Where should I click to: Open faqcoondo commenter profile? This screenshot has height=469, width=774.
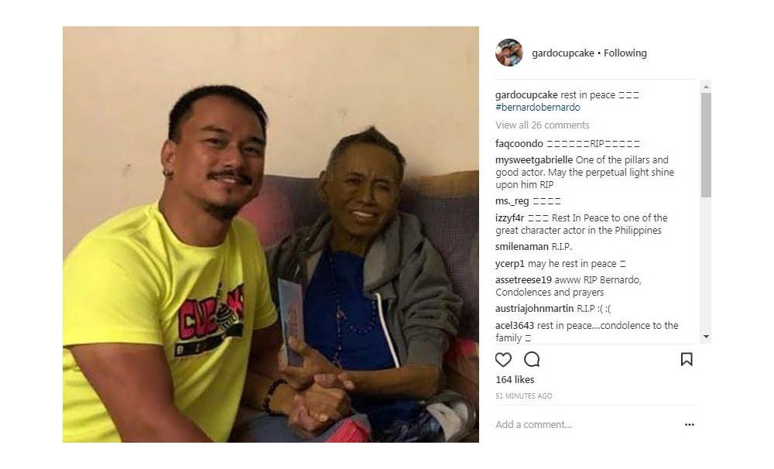[x=519, y=144]
